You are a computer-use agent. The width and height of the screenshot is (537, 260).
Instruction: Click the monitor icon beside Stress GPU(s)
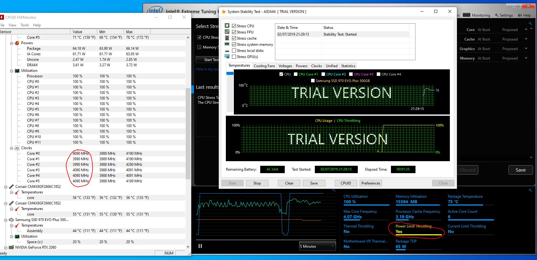[227, 56]
